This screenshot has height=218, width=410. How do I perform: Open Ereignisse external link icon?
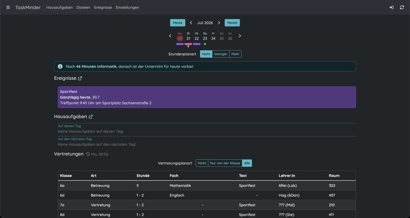(80, 78)
